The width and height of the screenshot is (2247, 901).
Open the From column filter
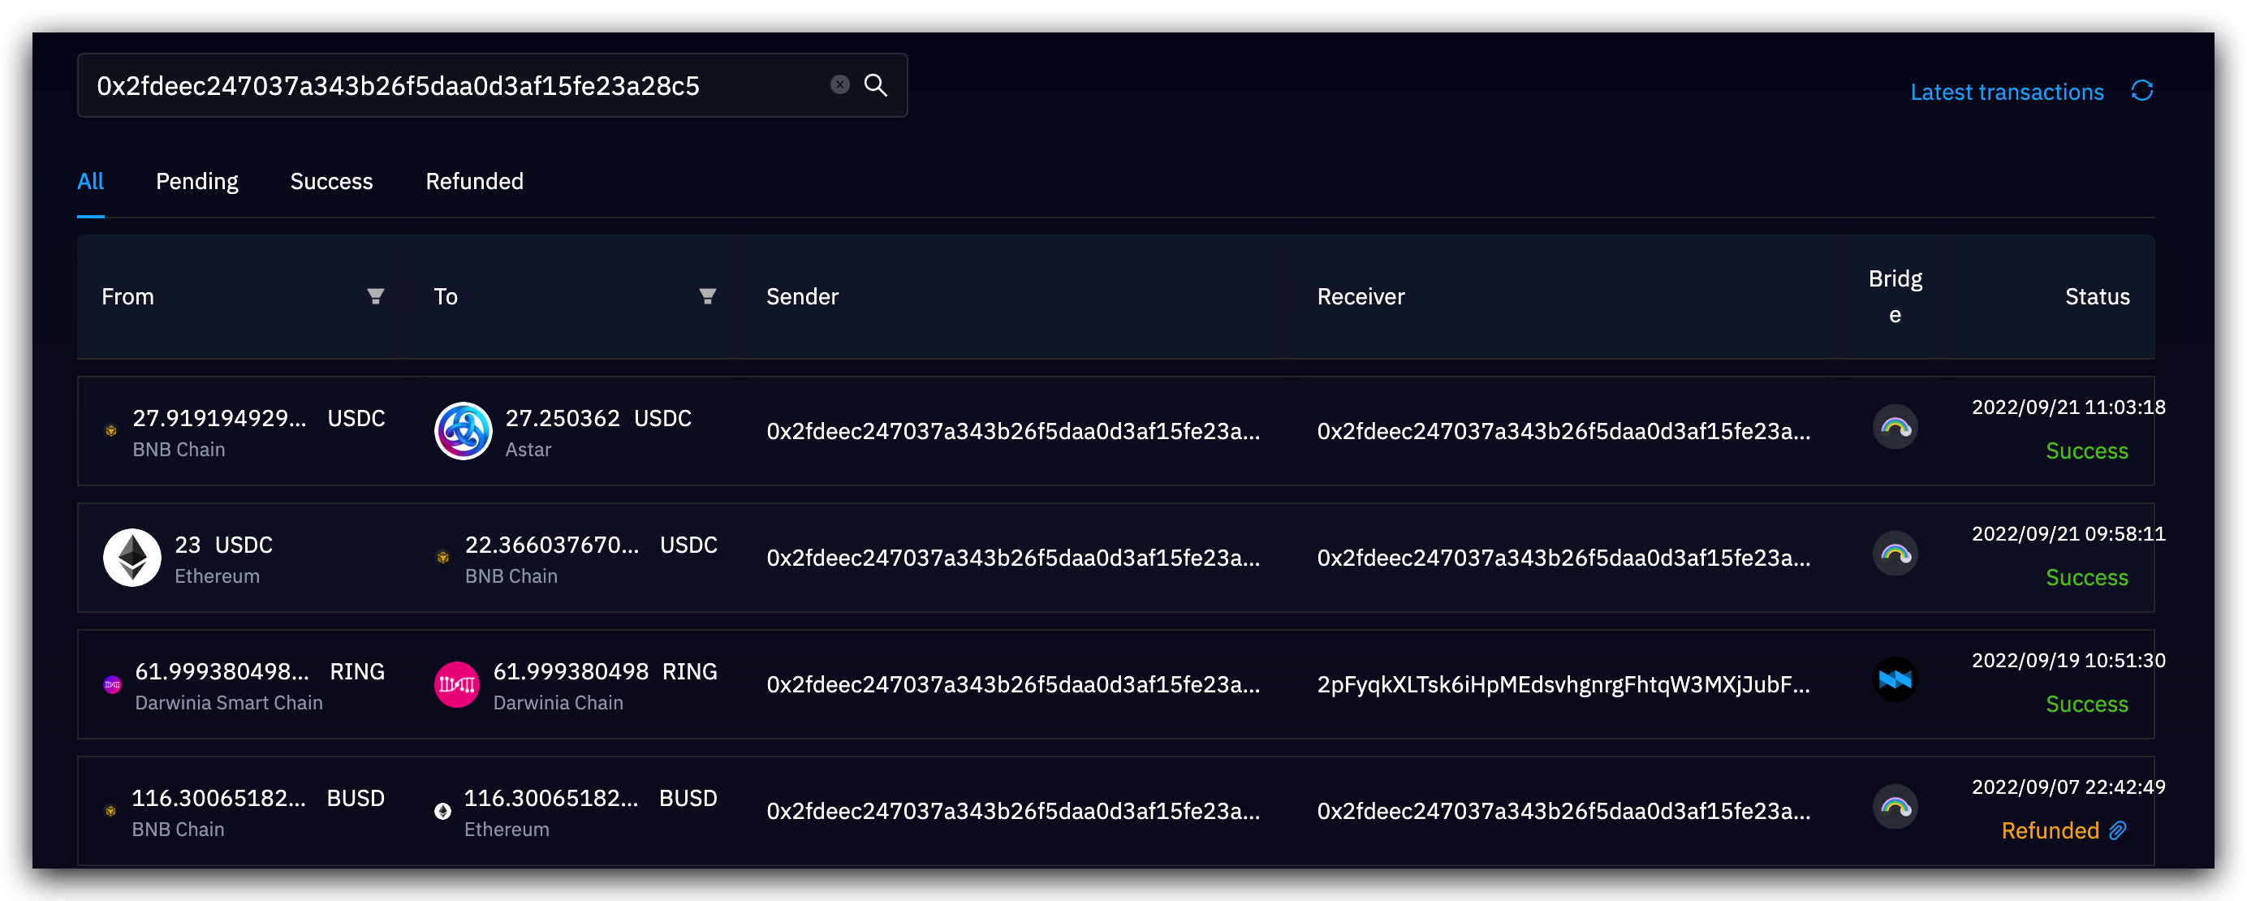pyautogui.click(x=375, y=296)
